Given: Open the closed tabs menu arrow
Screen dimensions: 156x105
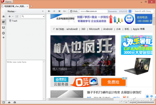Looking at the screenshot, I should coord(153,6).
